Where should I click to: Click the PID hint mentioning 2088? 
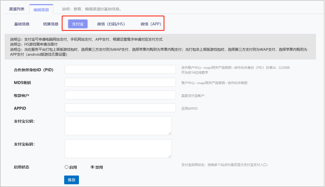point(235,70)
